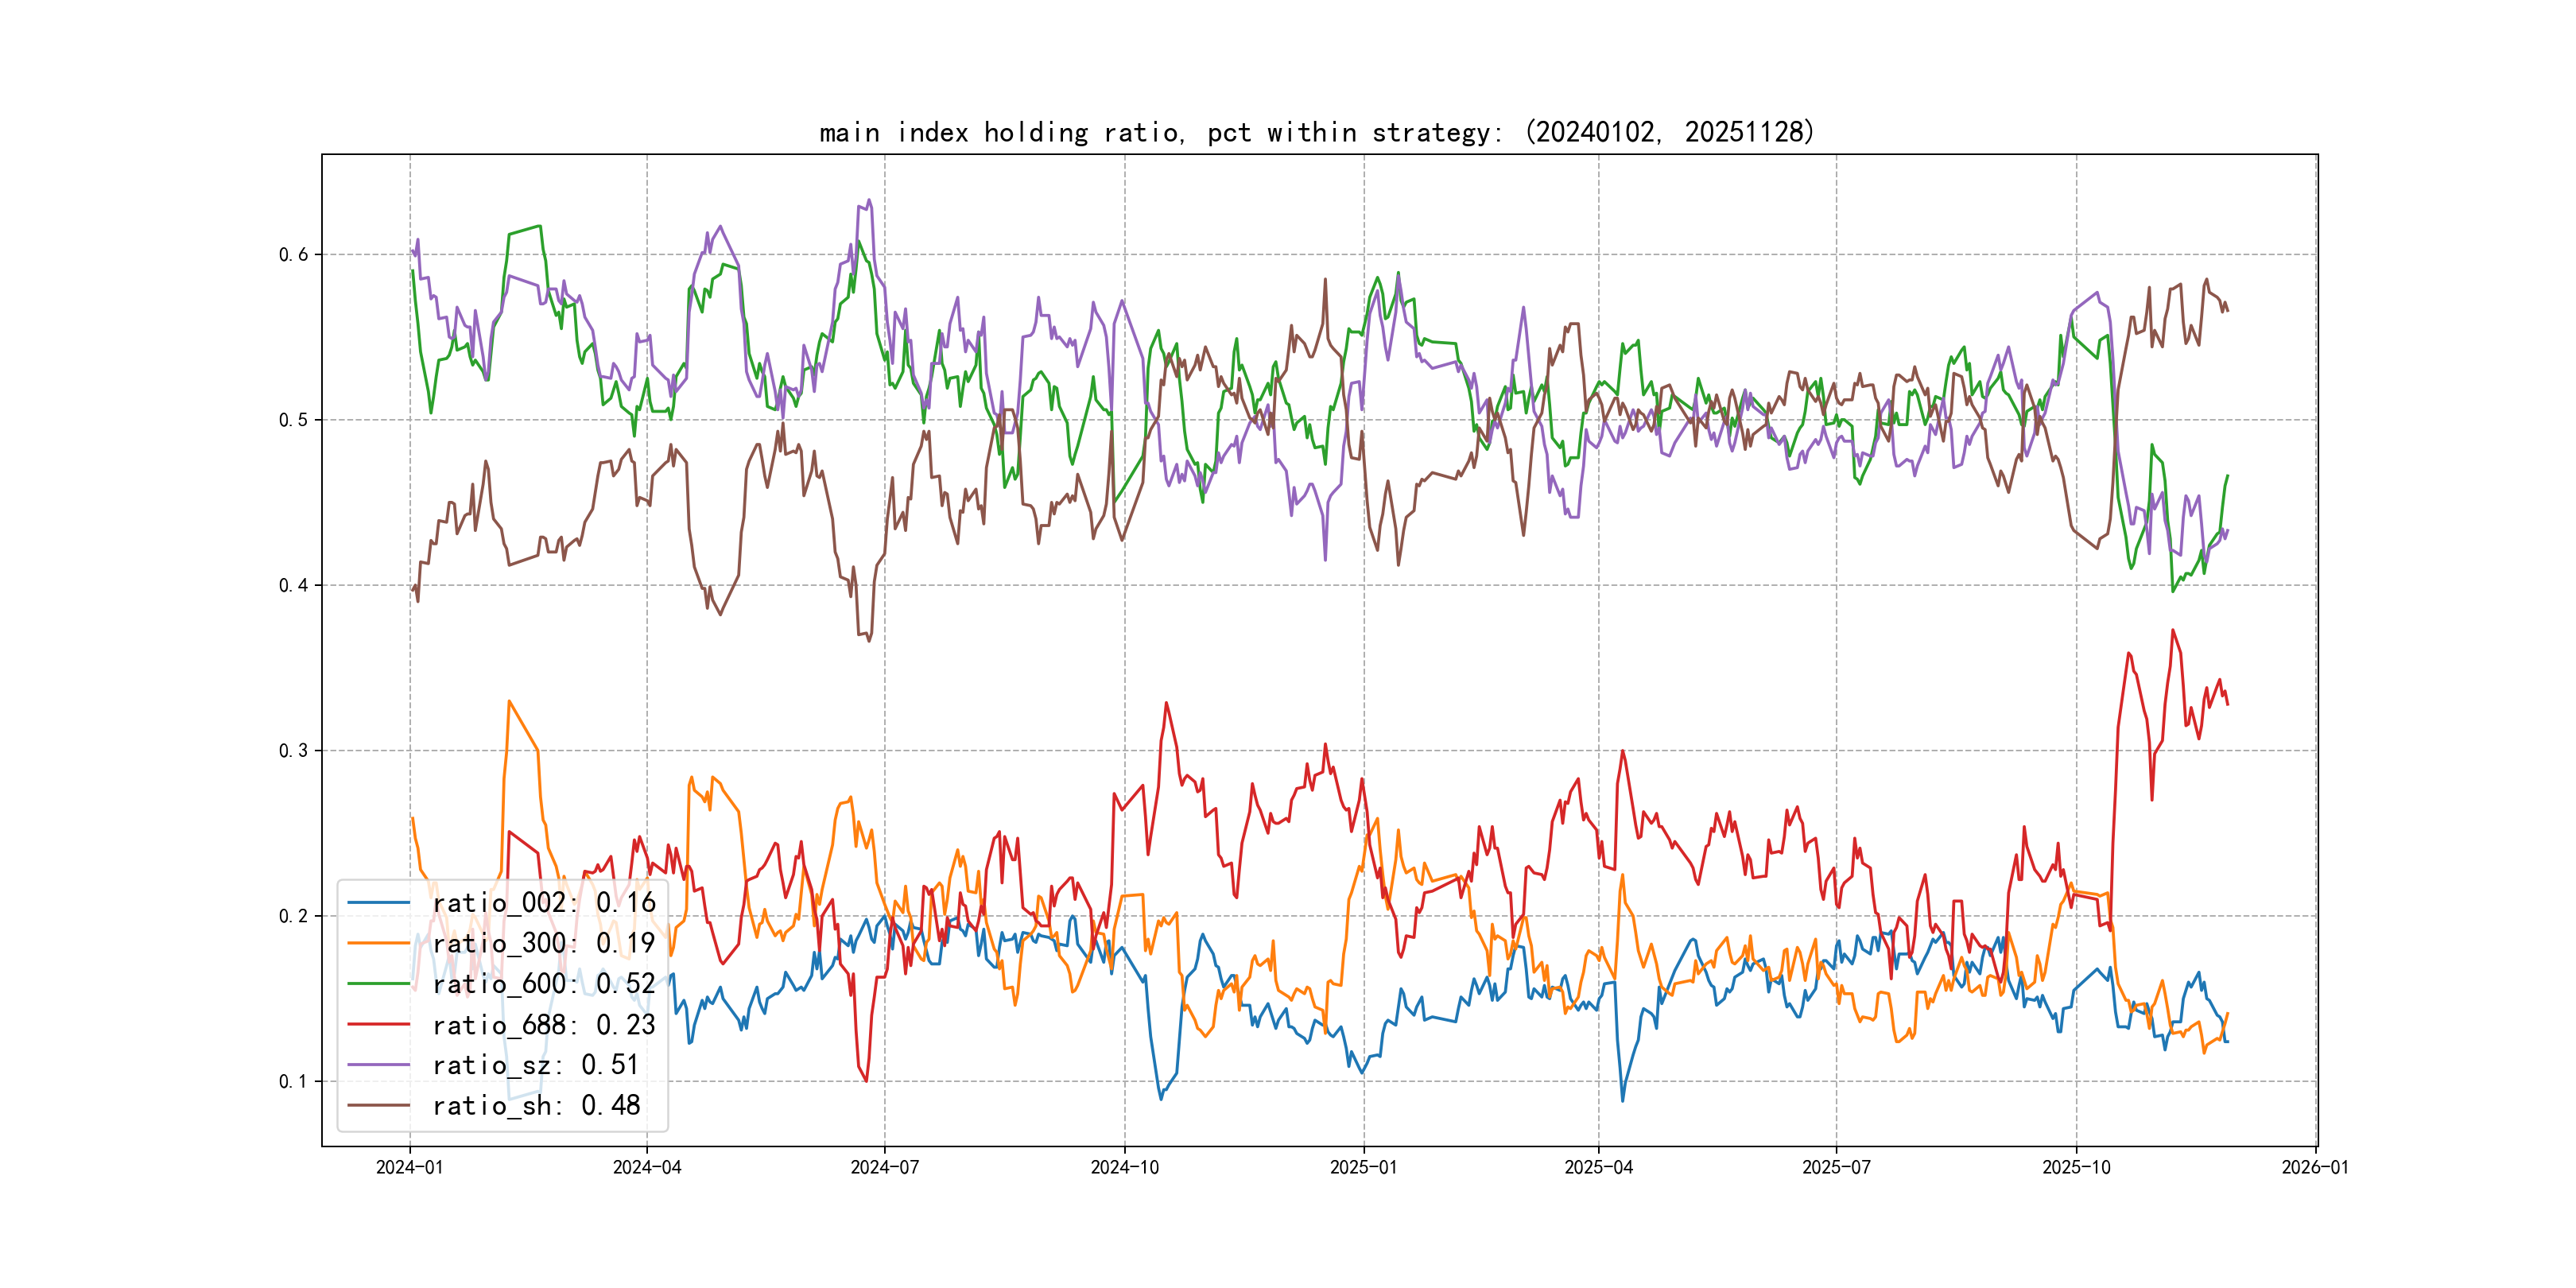Click the ratio_600 legend label
This screenshot has width=2576, height=1288.
tap(543, 984)
